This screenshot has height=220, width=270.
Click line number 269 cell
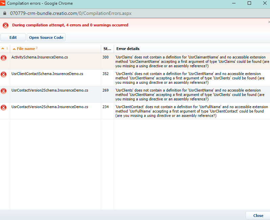(105, 90)
